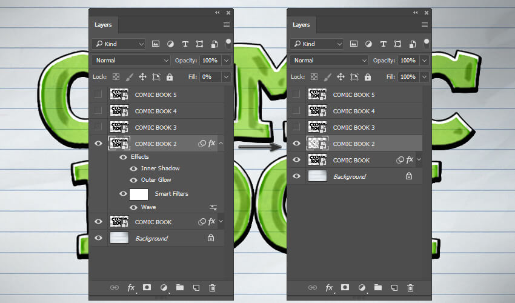Filter by smart objects in left Layers panel
515x303 pixels.
point(214,44)
